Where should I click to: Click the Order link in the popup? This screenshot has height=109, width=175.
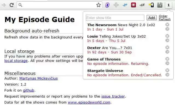163,16
